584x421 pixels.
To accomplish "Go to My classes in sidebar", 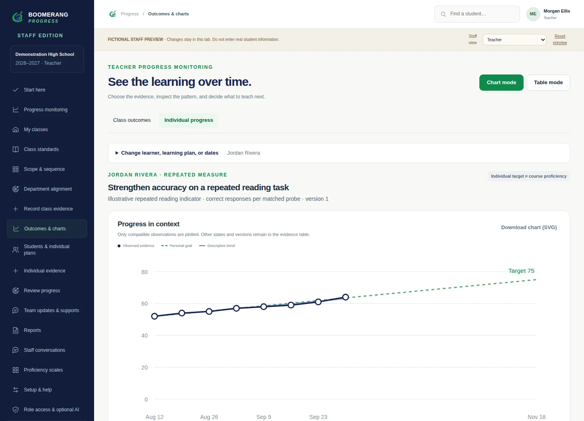I will coord(47,130).
